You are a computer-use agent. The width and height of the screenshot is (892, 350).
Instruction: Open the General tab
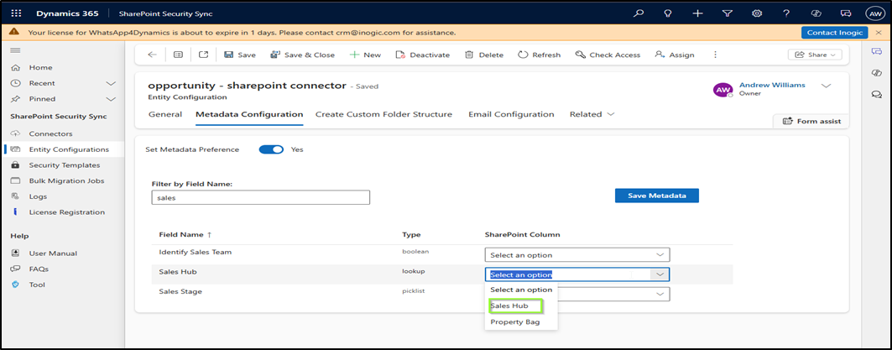(x=165, y=114)
